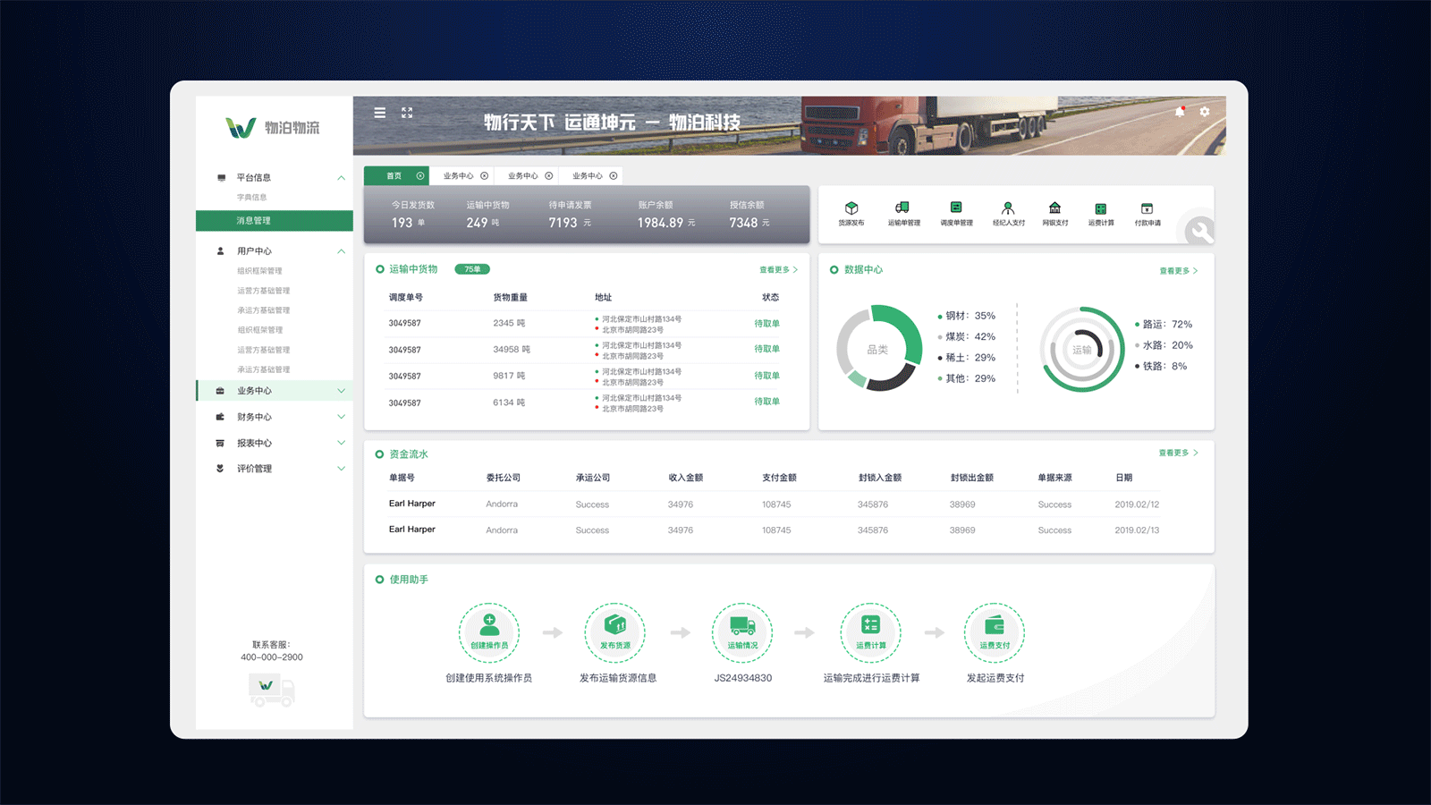Screen dimensions: 1431x805
Task: Click the 发布货源 helper circle icon
Action: (615, 632)
